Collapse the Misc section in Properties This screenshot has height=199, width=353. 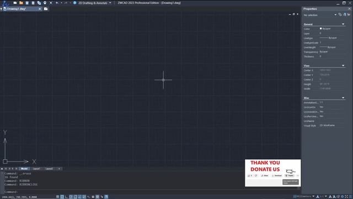(x=343, y=98)
